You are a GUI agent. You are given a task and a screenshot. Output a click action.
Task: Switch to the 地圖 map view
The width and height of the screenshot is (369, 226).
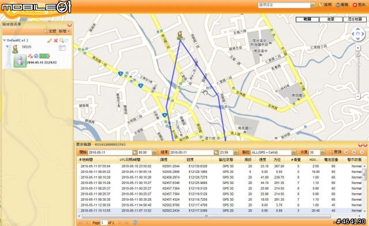[x=307, y=19]
